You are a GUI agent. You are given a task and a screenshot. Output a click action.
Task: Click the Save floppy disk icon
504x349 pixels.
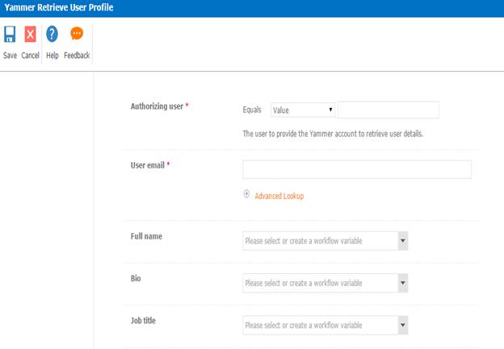10,35
